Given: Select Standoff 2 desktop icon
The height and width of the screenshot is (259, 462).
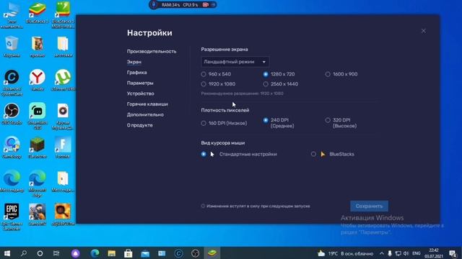Looking at the screenshot, I should tap(37, 214).
